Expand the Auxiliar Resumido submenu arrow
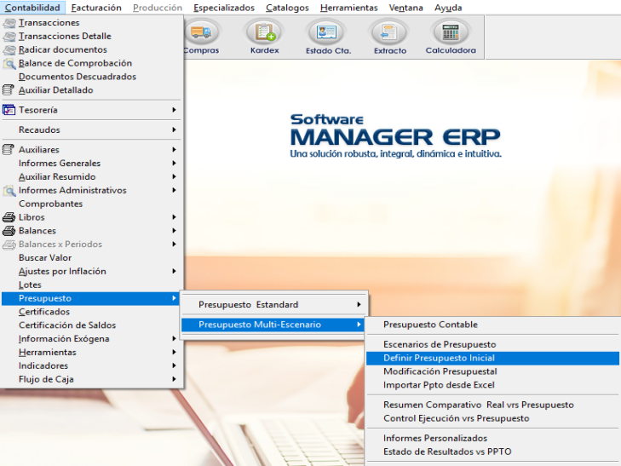 click(x=175, y=176)
